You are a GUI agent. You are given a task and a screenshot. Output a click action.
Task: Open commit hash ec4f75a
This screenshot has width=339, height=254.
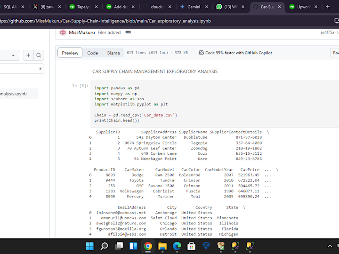pyautogui.click(x=327, y=32)
